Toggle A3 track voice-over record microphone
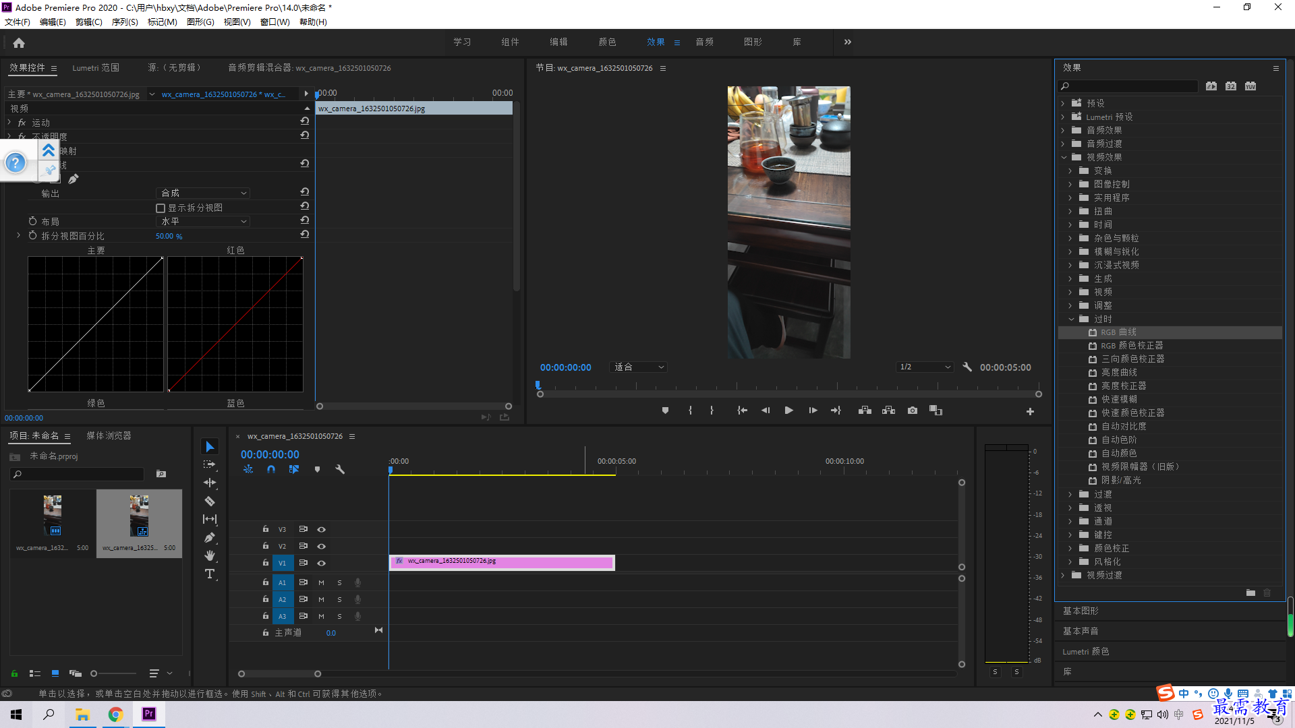This screenshot has height=728, width=1295. (x=357, y=616)
